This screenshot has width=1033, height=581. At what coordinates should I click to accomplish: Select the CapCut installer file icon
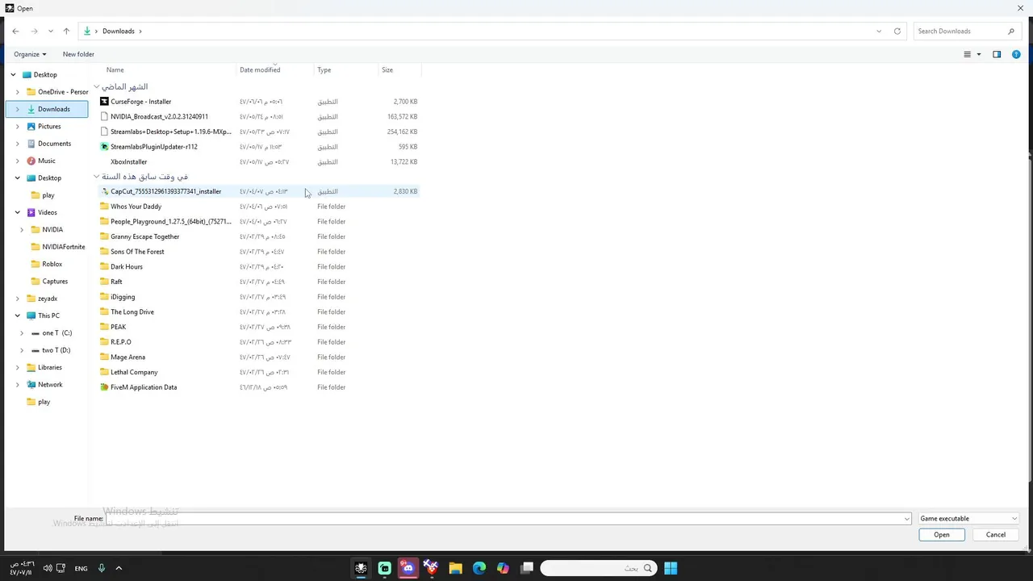(104, 191)
